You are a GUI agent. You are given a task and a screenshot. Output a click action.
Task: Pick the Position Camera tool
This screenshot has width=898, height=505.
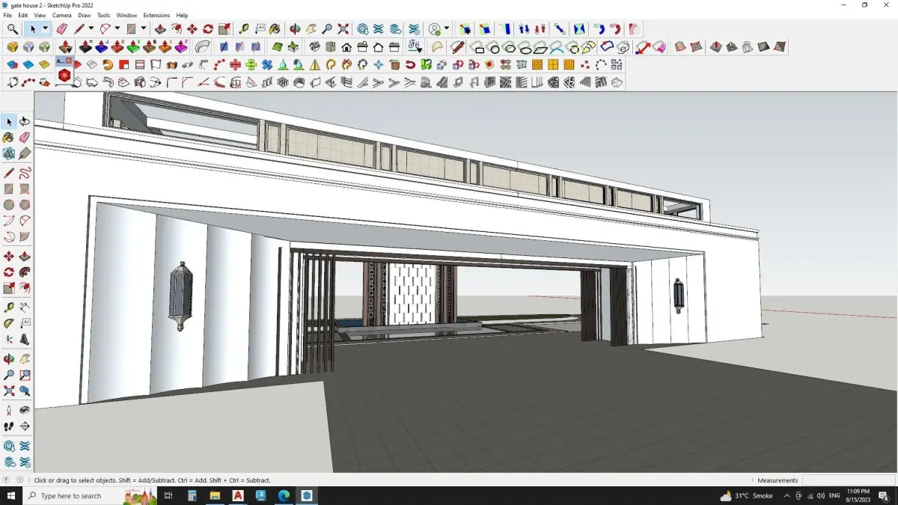pyautogui.click(x=8, y=410)
